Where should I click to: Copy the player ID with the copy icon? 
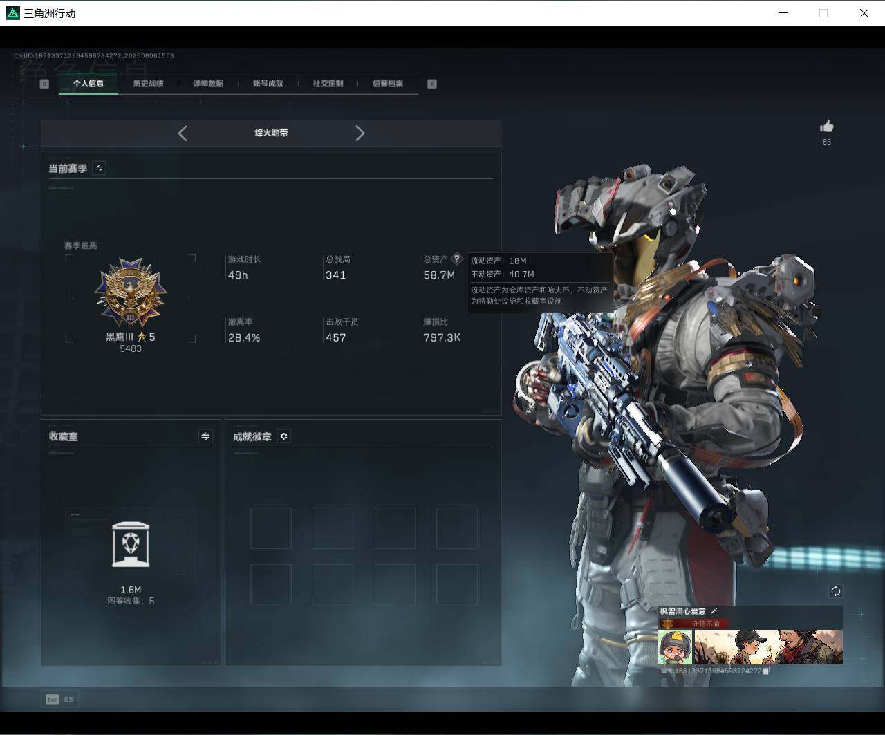pos(767,671)
